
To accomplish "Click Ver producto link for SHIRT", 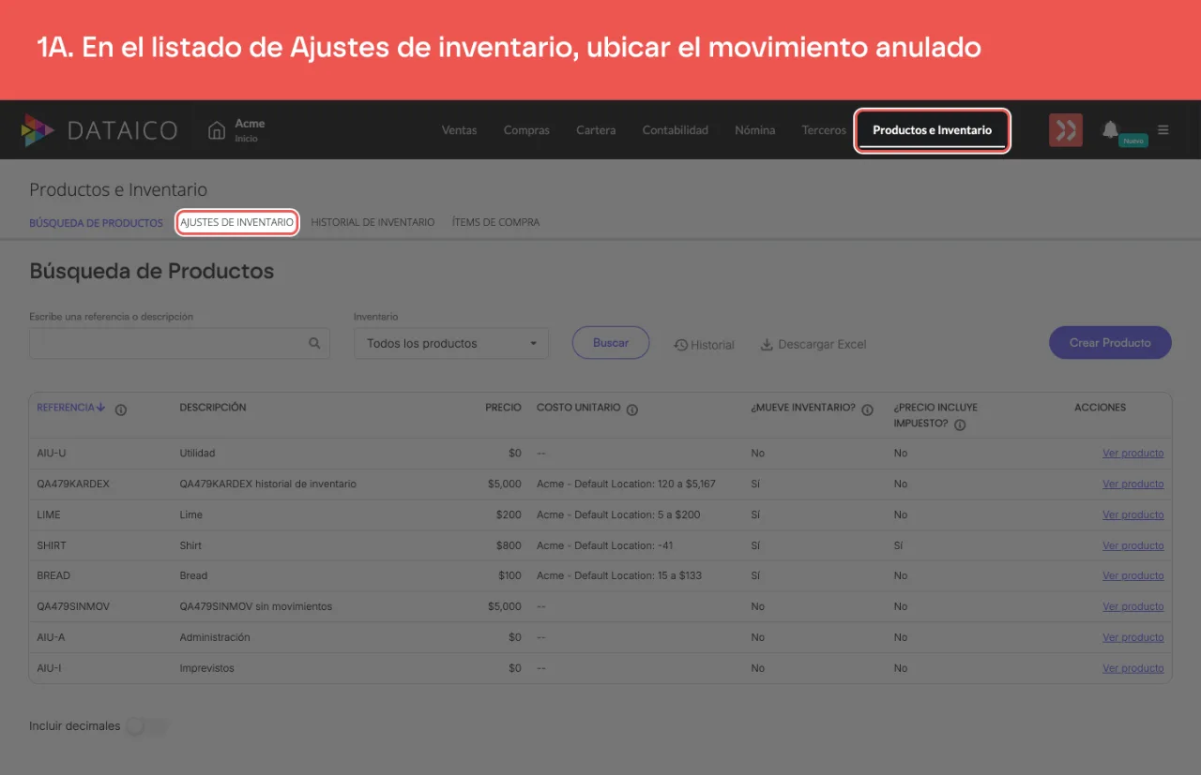I will tap(1133, 545).
